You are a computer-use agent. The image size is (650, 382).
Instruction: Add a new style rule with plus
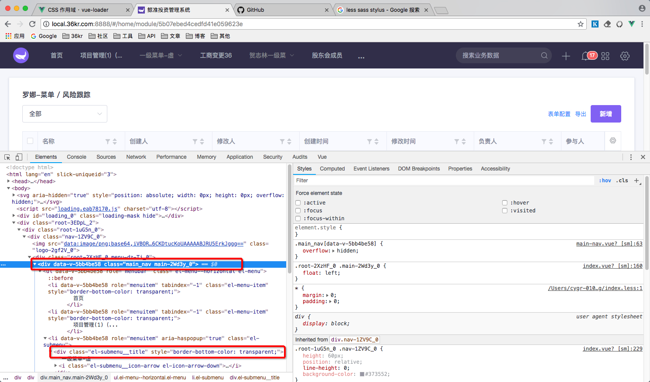(636, 181)
